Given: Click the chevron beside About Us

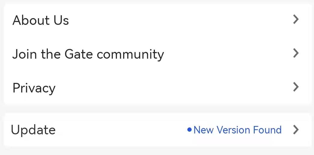Looking at the screenshot, I should coord(296,20).
